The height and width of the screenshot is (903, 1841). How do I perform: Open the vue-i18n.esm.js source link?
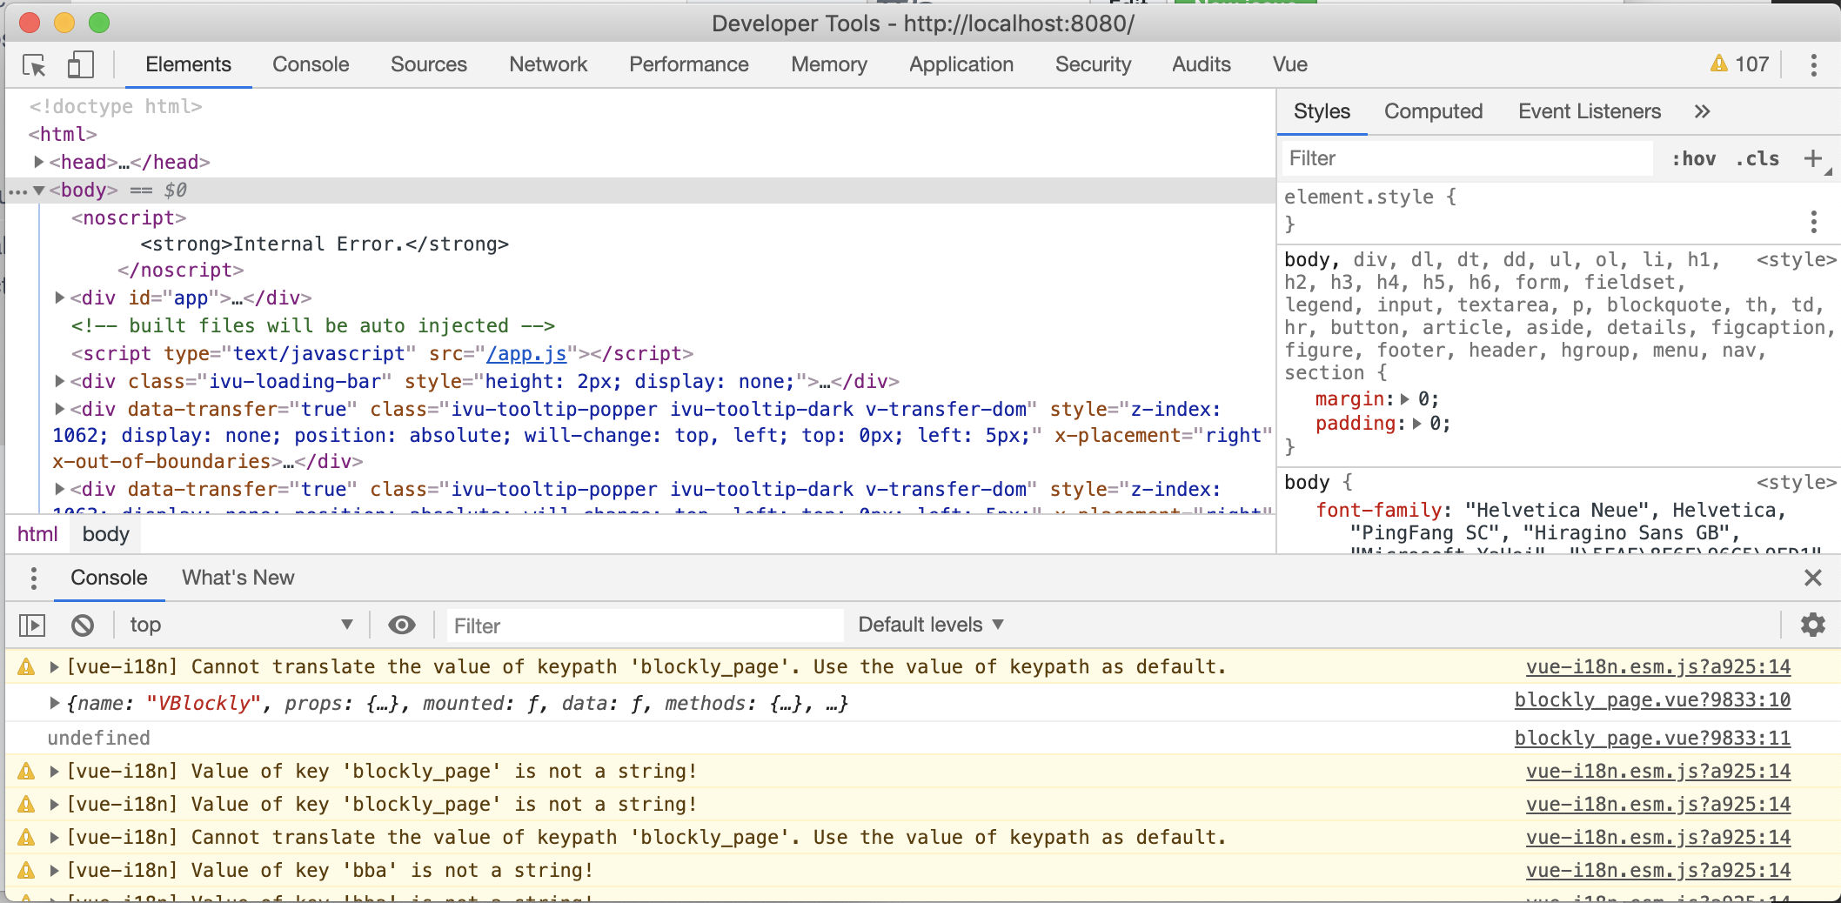(1657, 666)
